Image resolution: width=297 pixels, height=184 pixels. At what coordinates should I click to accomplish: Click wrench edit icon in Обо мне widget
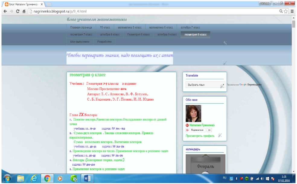(220, 136)
